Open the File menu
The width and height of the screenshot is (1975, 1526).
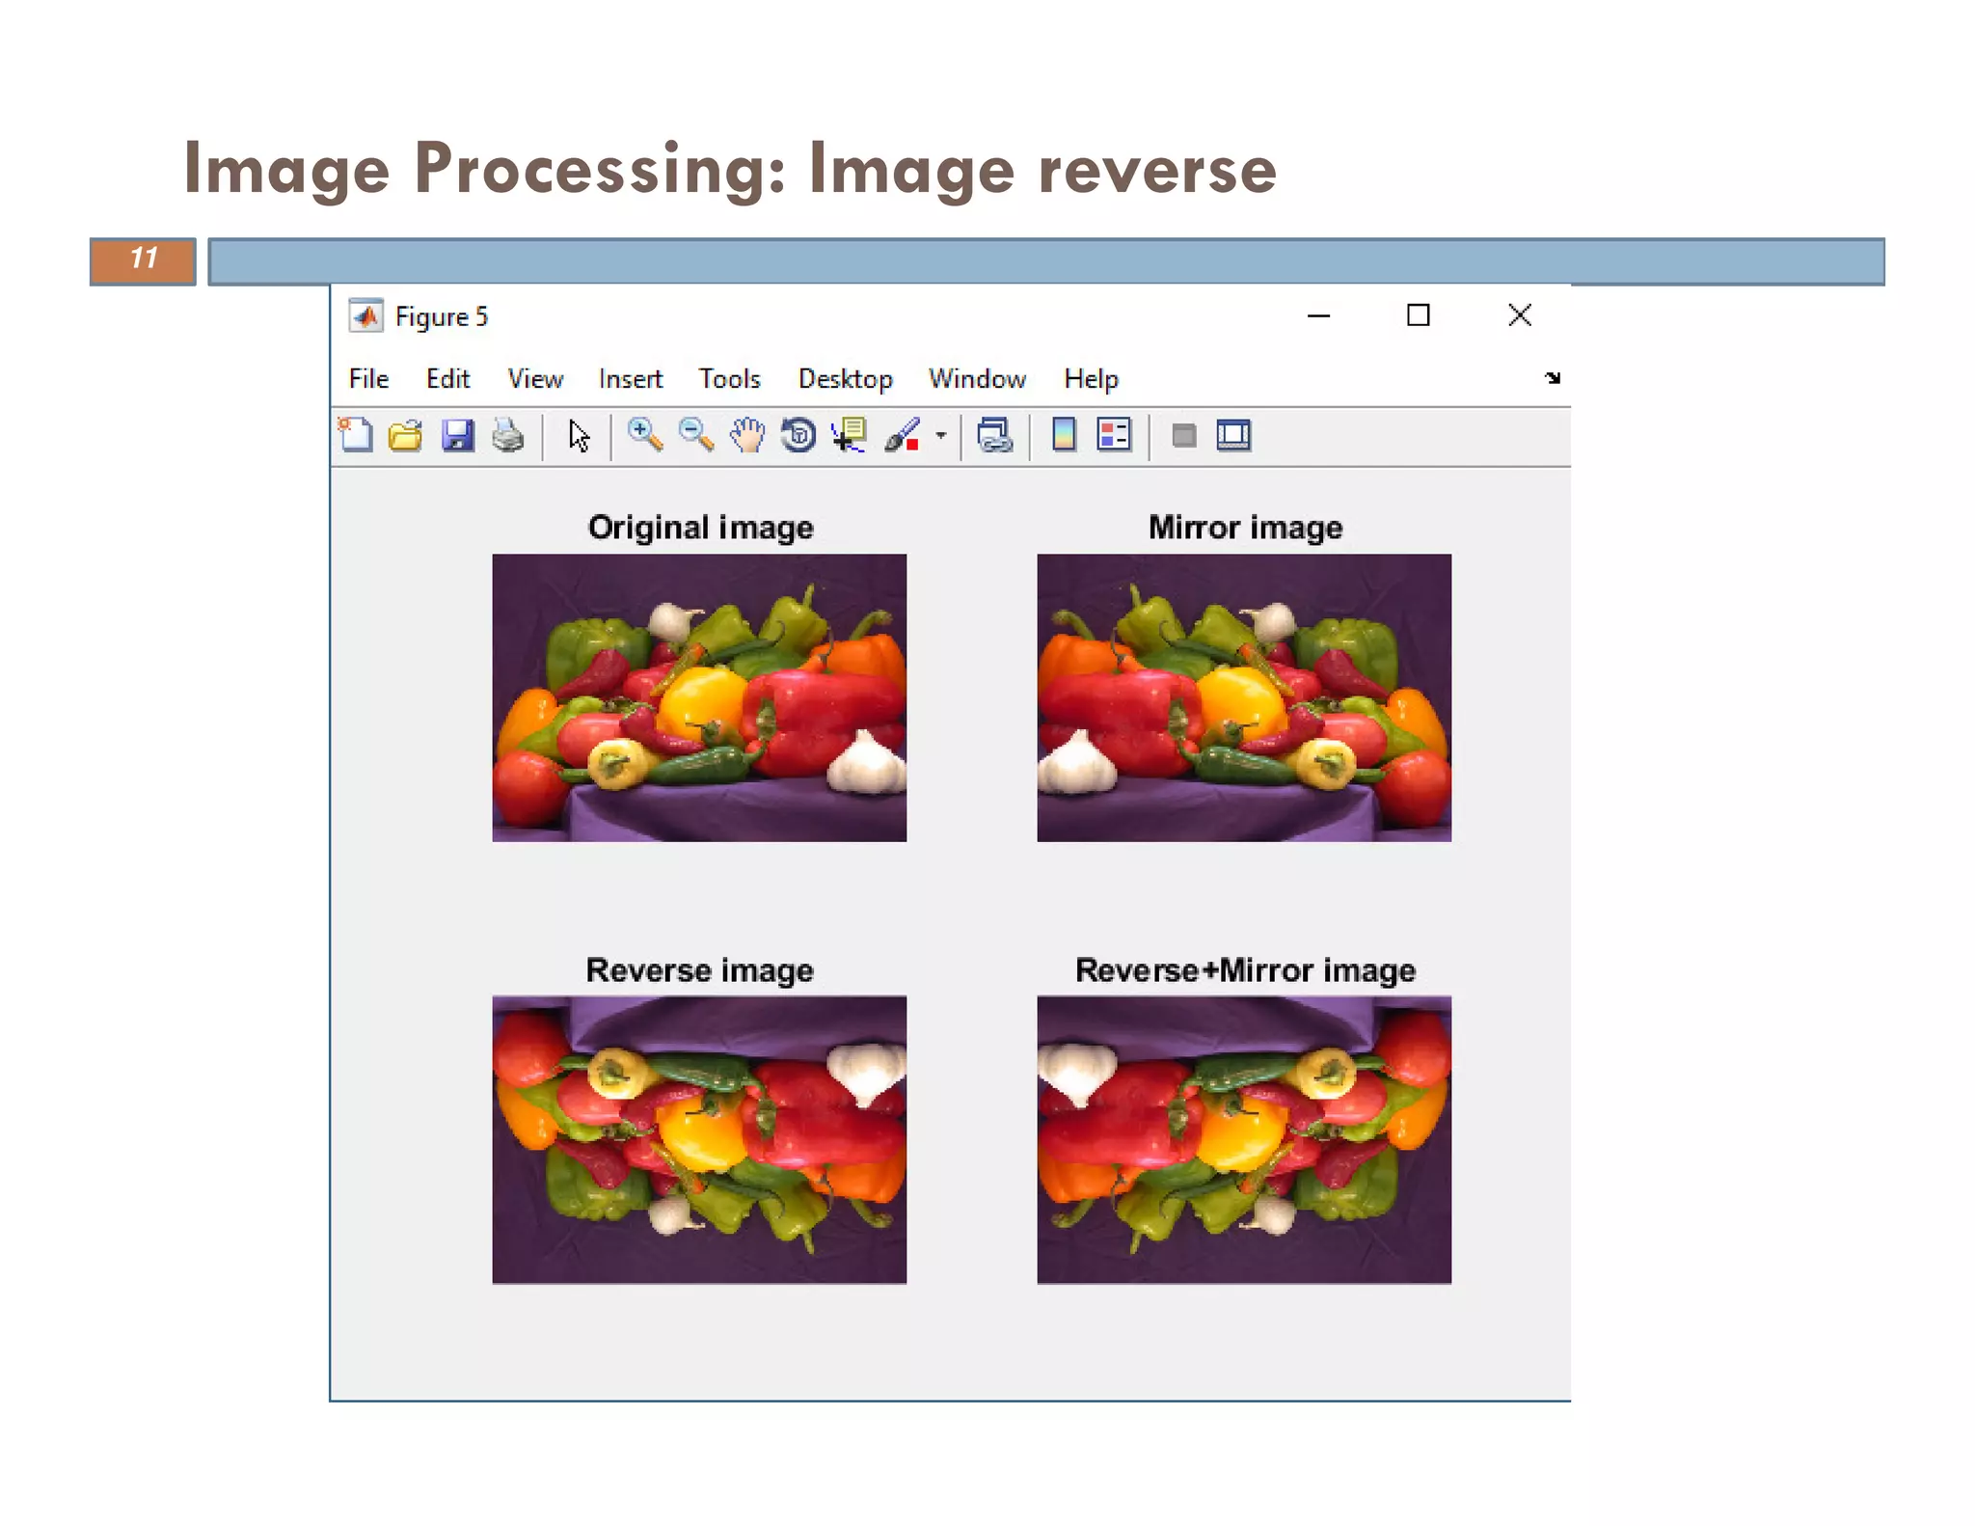[x=368, y=379]
